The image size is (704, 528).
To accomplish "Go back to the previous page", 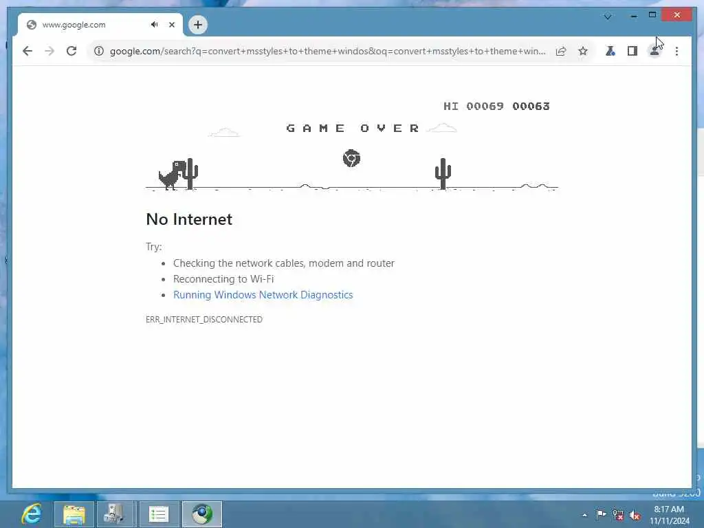I will click(27, 51).
